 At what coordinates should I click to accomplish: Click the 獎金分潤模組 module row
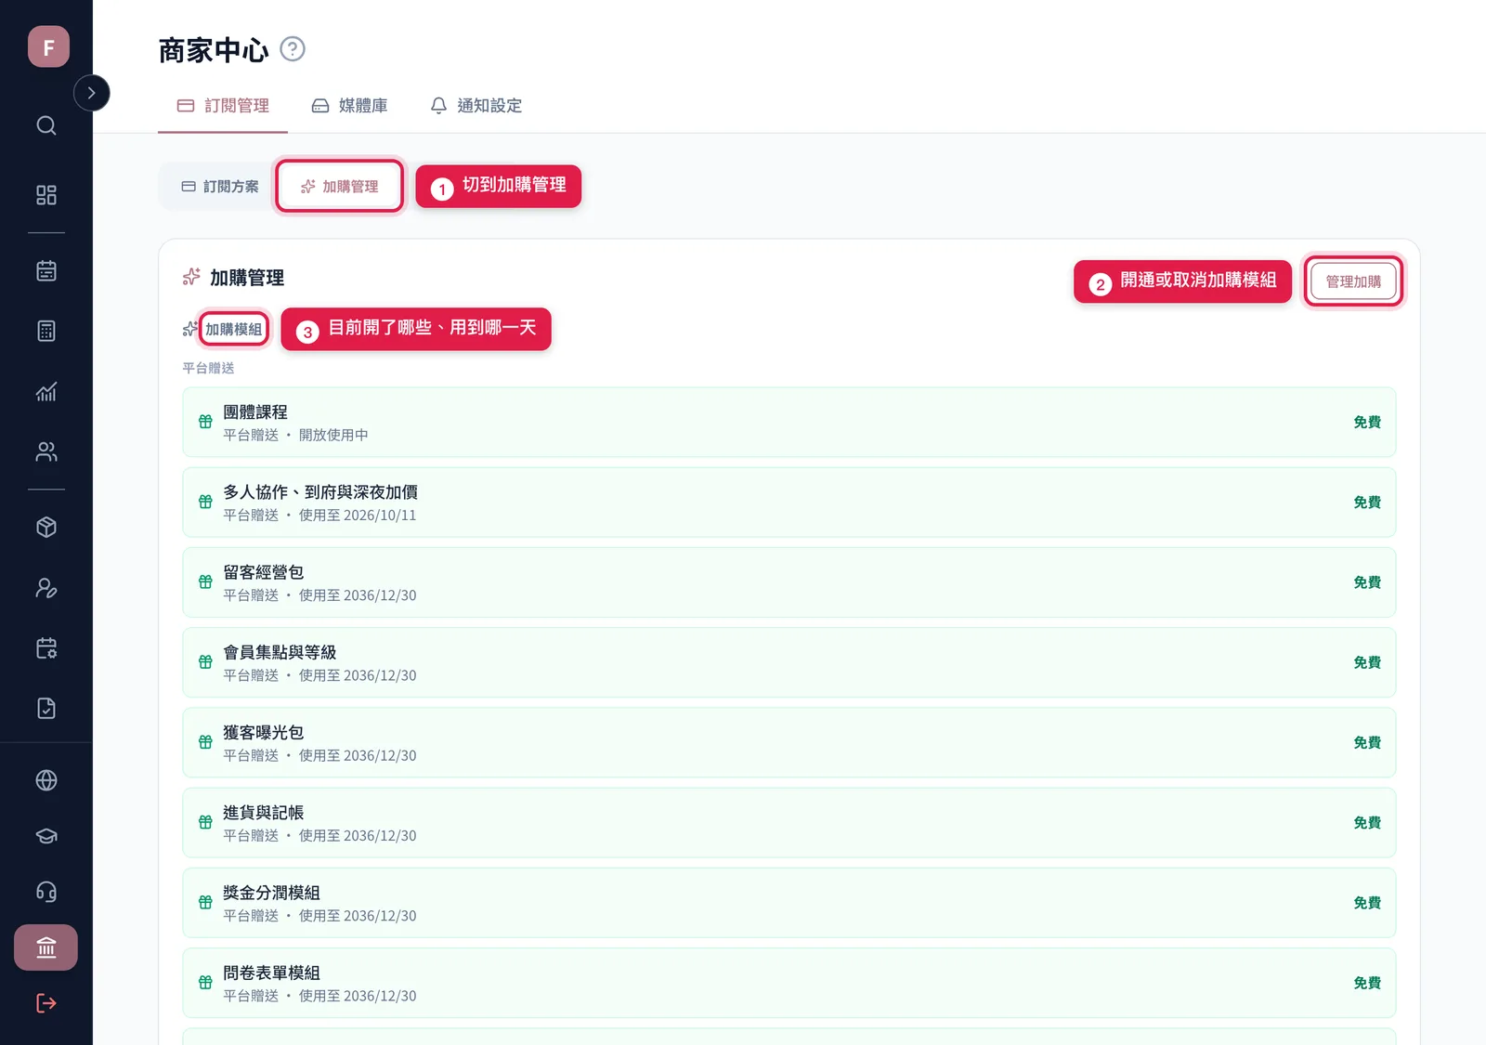pos(789,903)
